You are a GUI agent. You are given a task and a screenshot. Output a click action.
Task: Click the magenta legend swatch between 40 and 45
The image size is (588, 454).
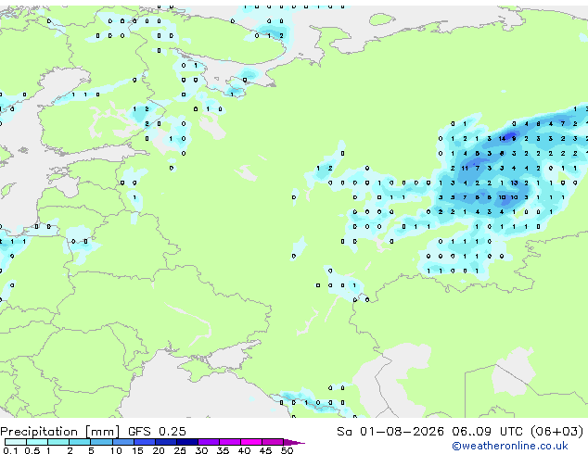[x=251, y=442]
